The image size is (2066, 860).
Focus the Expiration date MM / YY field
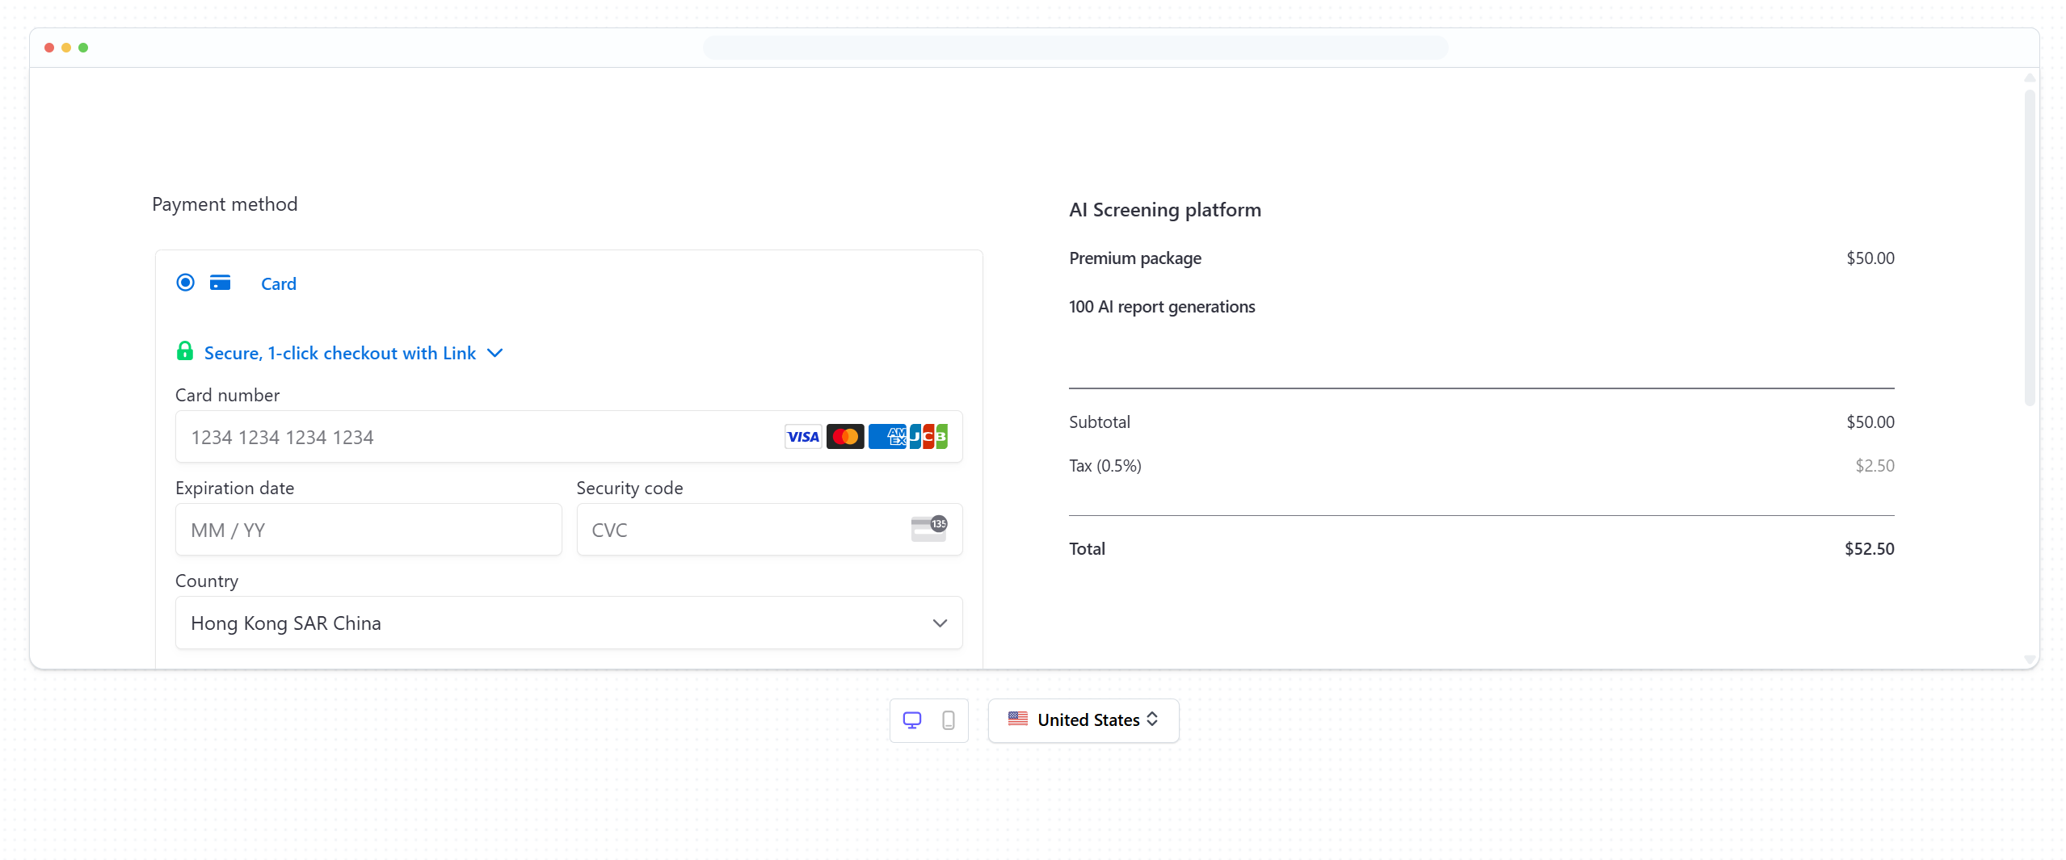point(368,530)
